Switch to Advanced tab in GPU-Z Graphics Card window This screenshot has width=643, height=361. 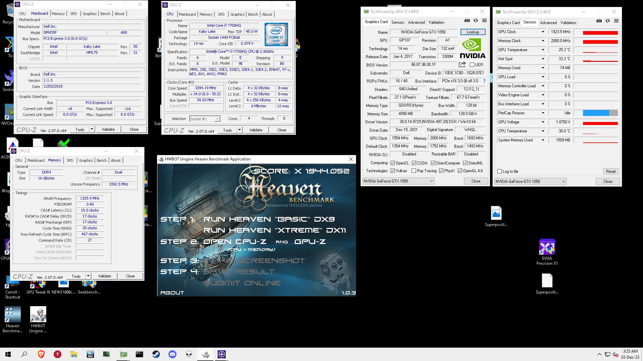tap(416, 22)
